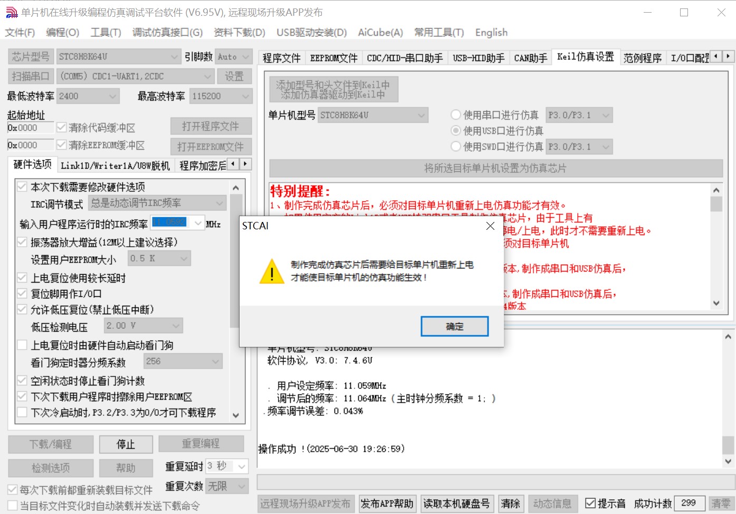Toggle 每次下载前都重新装载目标文件 checkbox

point(13,490)
